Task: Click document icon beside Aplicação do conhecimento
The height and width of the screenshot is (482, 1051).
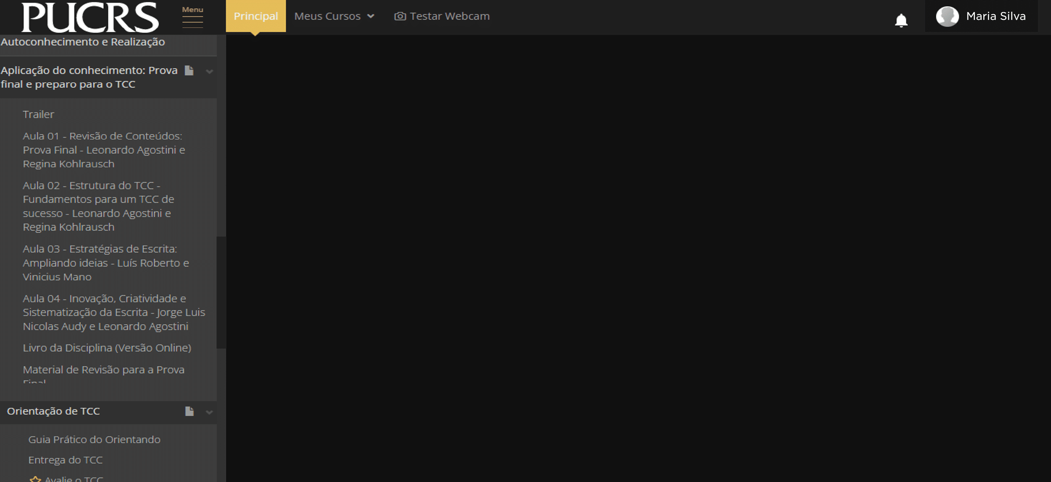Action: [x=189, y=70]
